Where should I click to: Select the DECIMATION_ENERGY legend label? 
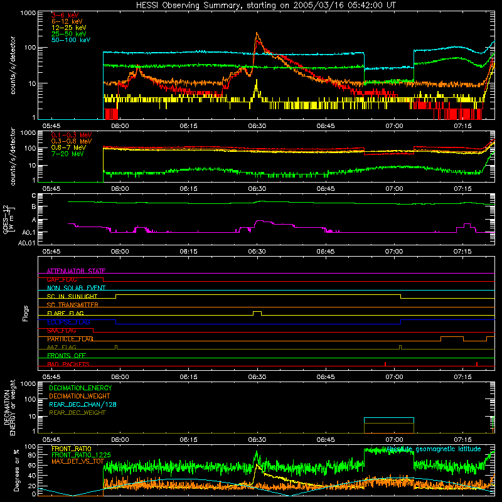tap(80, 388)
